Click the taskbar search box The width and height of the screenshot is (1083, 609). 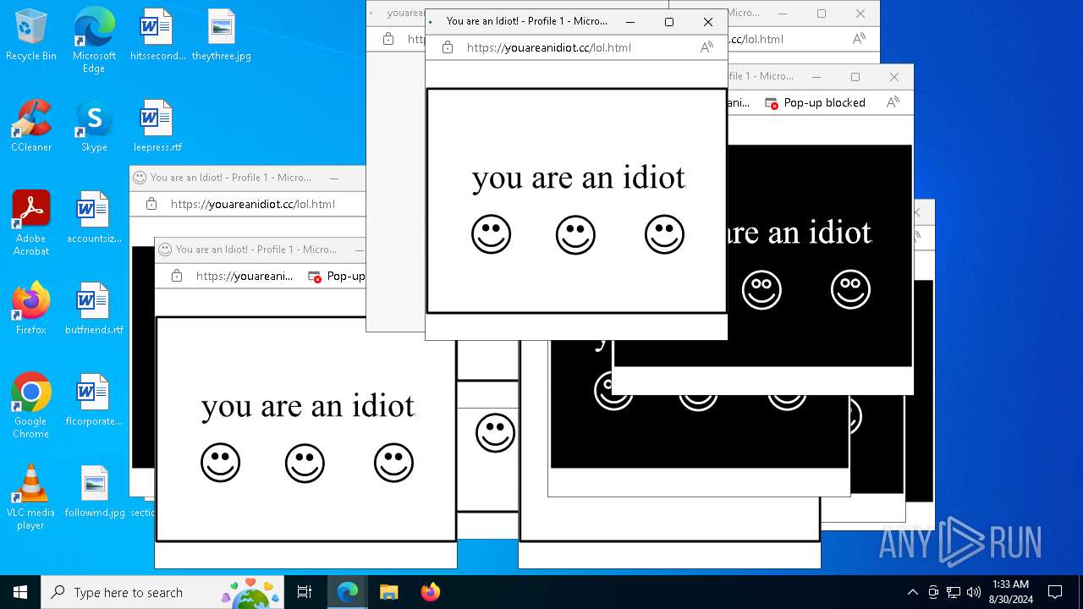[162, 592]
